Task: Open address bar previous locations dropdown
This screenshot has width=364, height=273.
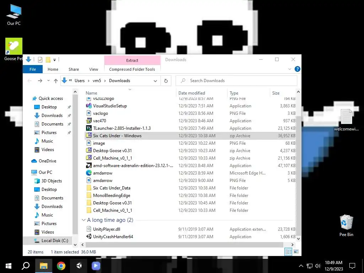Action: click(x=155, y=81)
